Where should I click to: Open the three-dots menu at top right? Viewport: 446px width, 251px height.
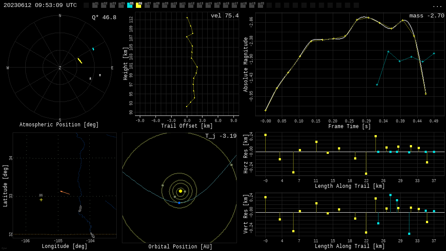(437, 6)
